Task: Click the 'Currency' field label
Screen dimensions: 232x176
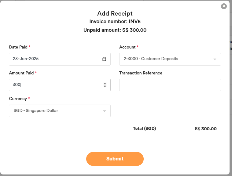Action: pos(18,99)
